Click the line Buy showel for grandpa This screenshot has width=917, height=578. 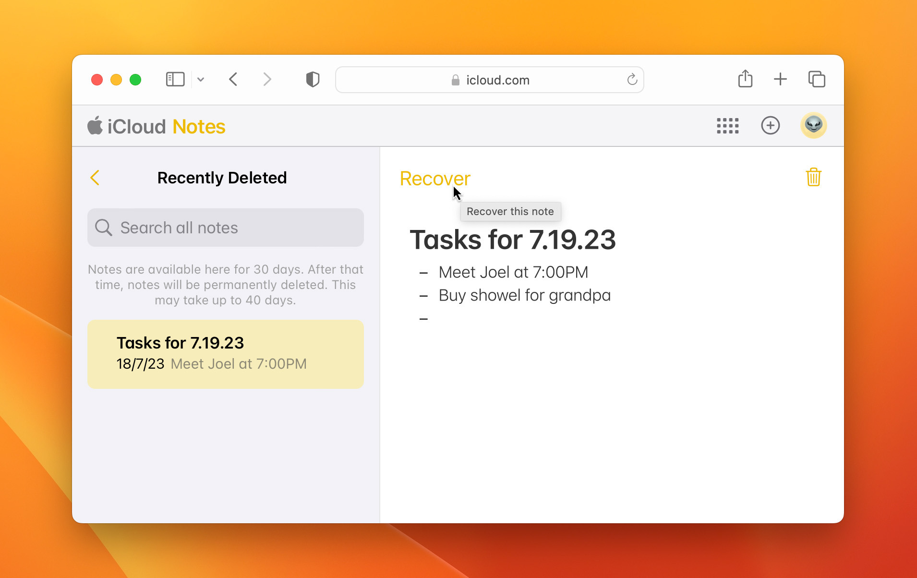pyautogui.click(x=525, y=295)
